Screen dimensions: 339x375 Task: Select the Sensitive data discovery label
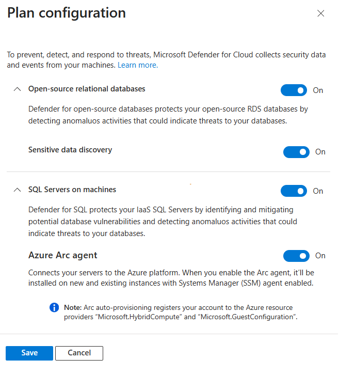click(x=70, y=150)
